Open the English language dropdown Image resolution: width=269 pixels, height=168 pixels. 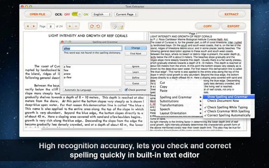click(x=102, y=14)
